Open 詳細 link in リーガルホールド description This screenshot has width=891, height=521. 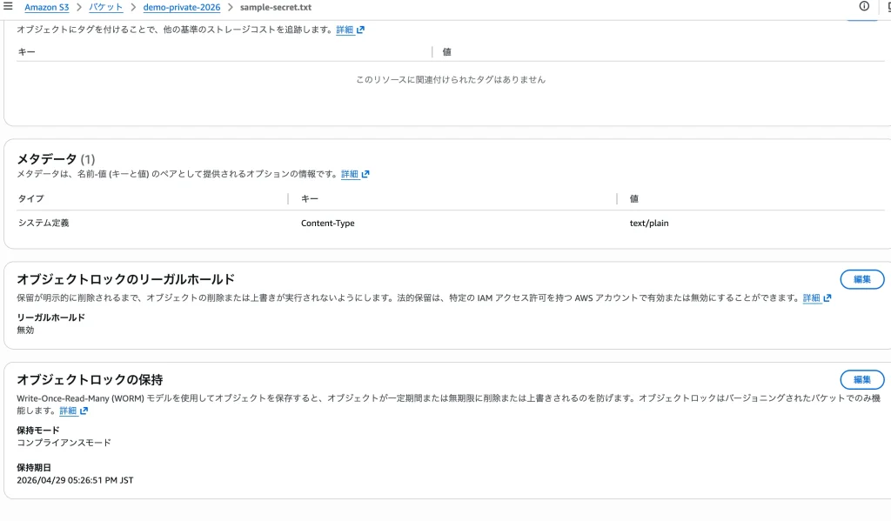(811, 298)
